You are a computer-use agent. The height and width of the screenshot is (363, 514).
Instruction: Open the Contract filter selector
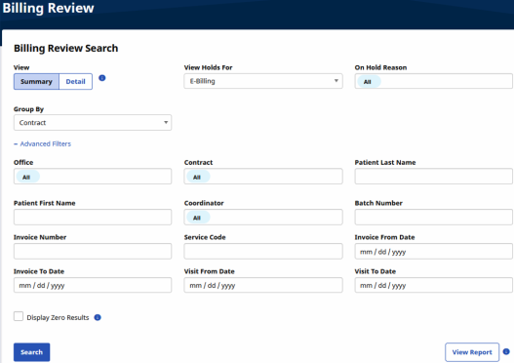point(263,176)
